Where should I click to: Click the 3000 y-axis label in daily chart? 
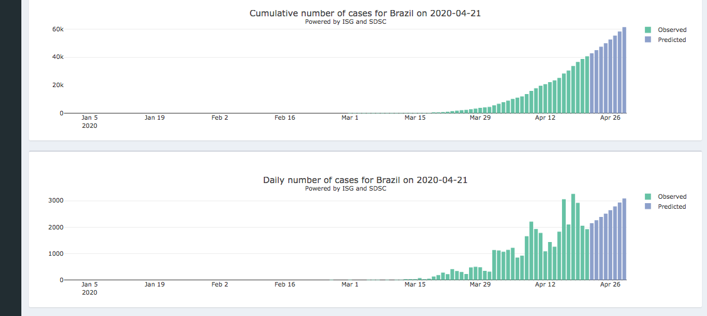click(57, 201)
